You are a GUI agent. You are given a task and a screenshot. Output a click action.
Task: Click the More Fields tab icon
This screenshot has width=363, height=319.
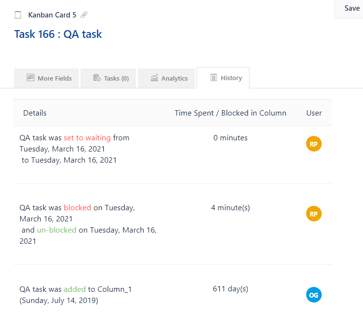tap(30, 78)
